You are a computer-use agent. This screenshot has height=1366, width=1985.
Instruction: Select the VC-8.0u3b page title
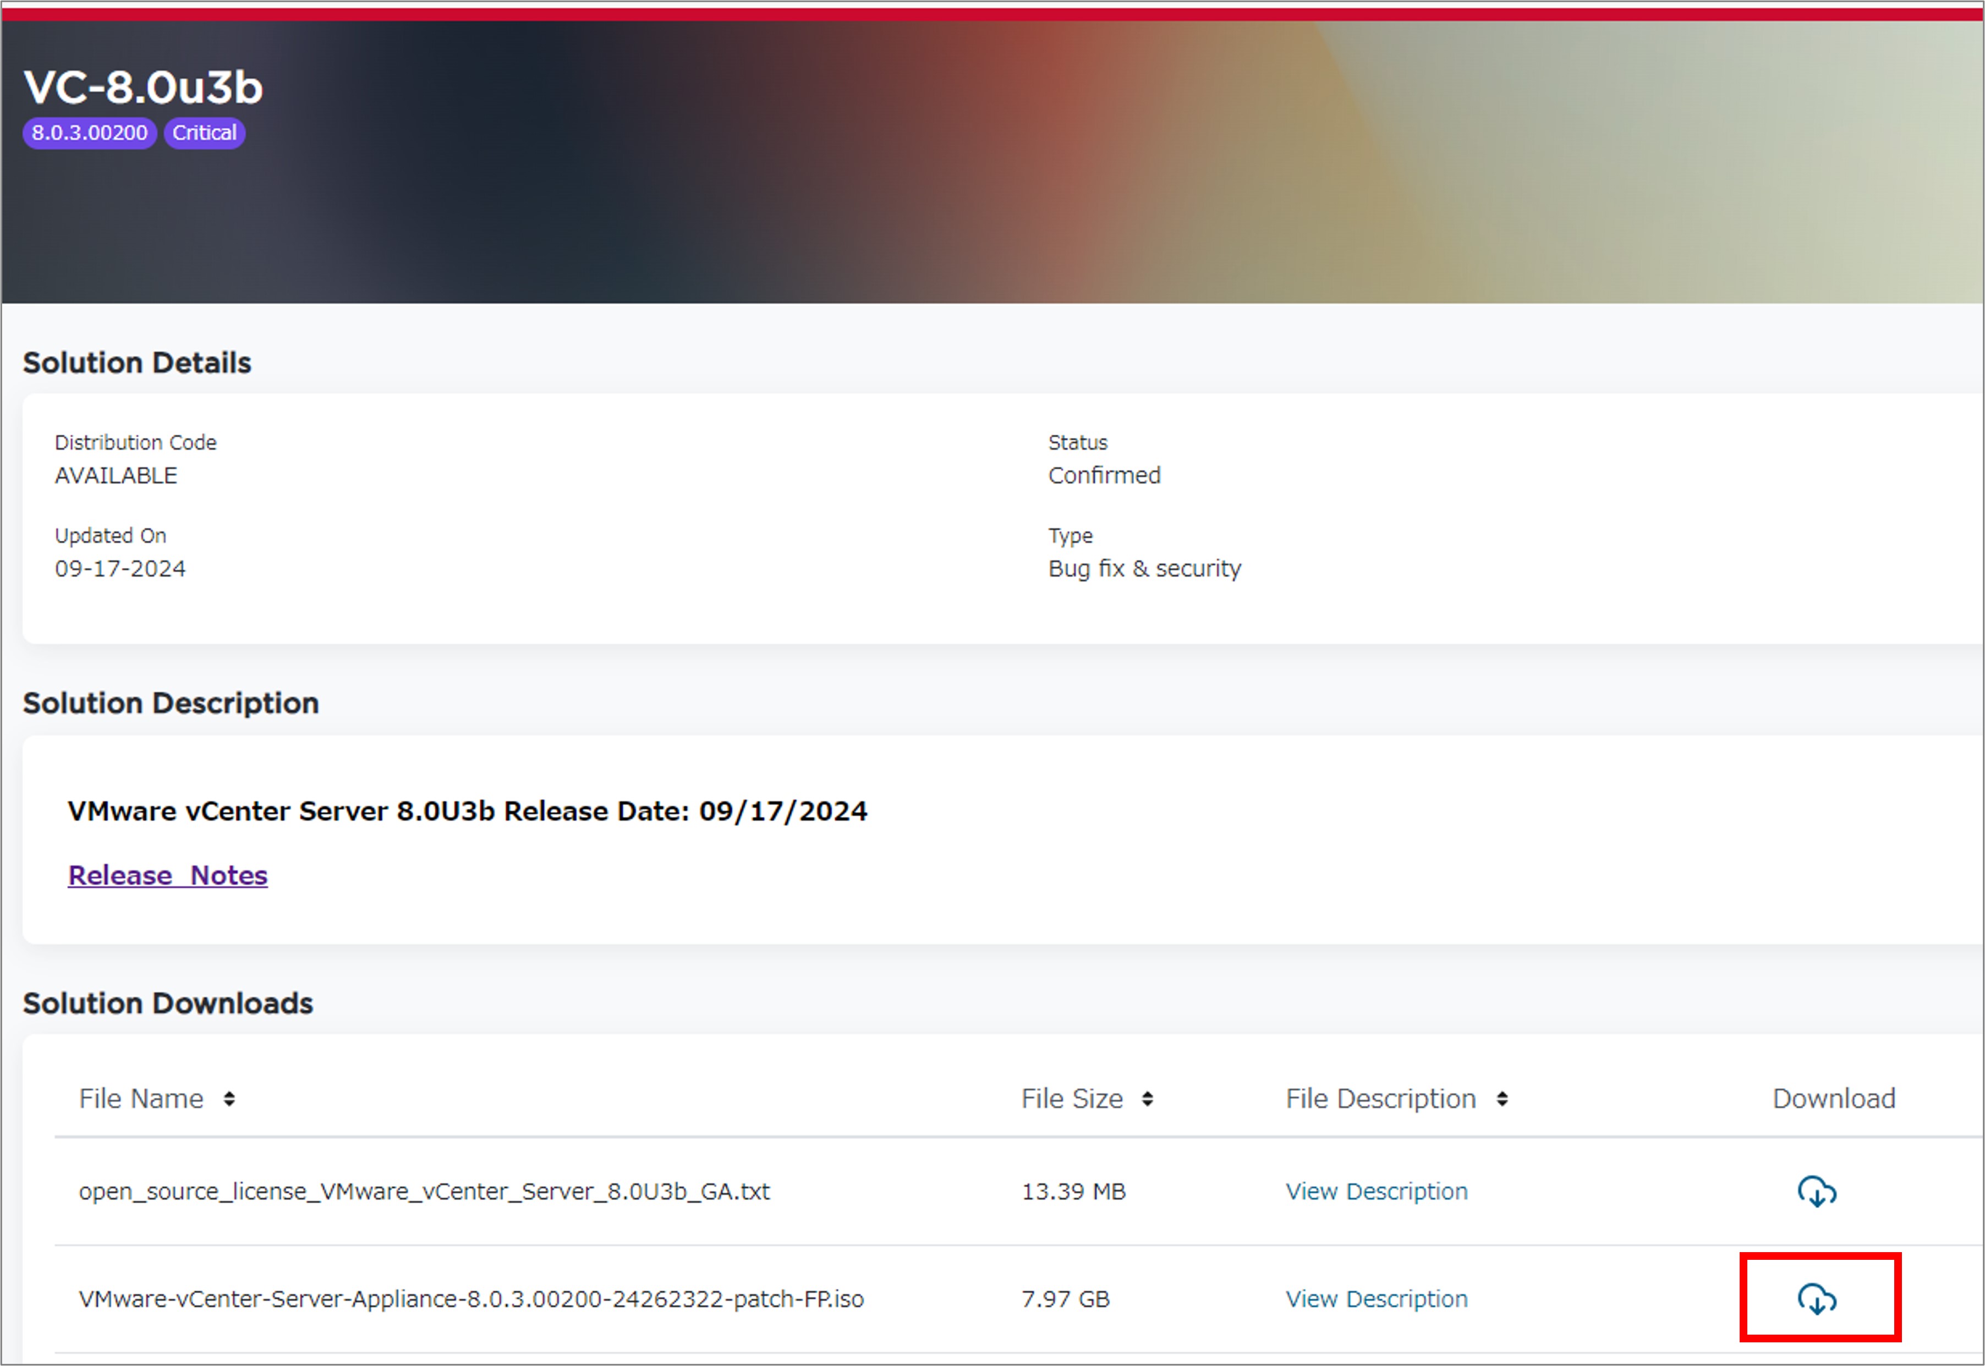click(x=143, y=87)
